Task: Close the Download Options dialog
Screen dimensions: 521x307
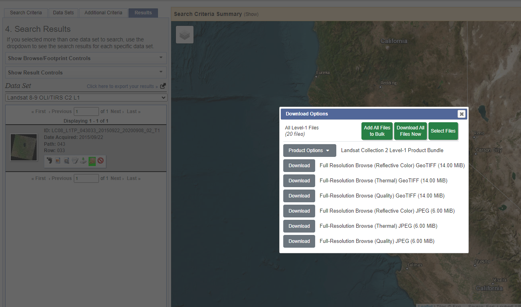Action: click(x=462, y=114)
